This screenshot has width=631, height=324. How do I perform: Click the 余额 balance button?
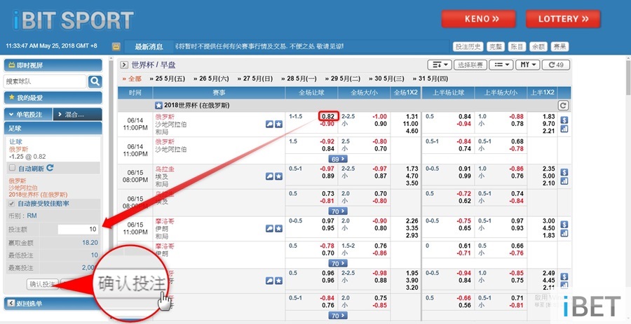coord(538,47)
